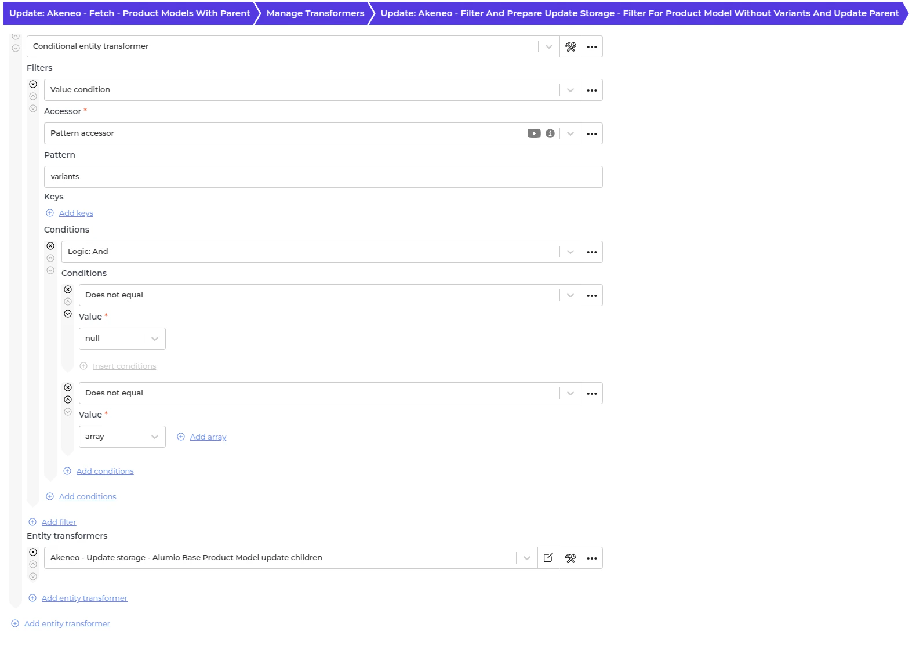Open more options for second Does not equal
This screenshot has height=646, width=916.
[592, 393]
